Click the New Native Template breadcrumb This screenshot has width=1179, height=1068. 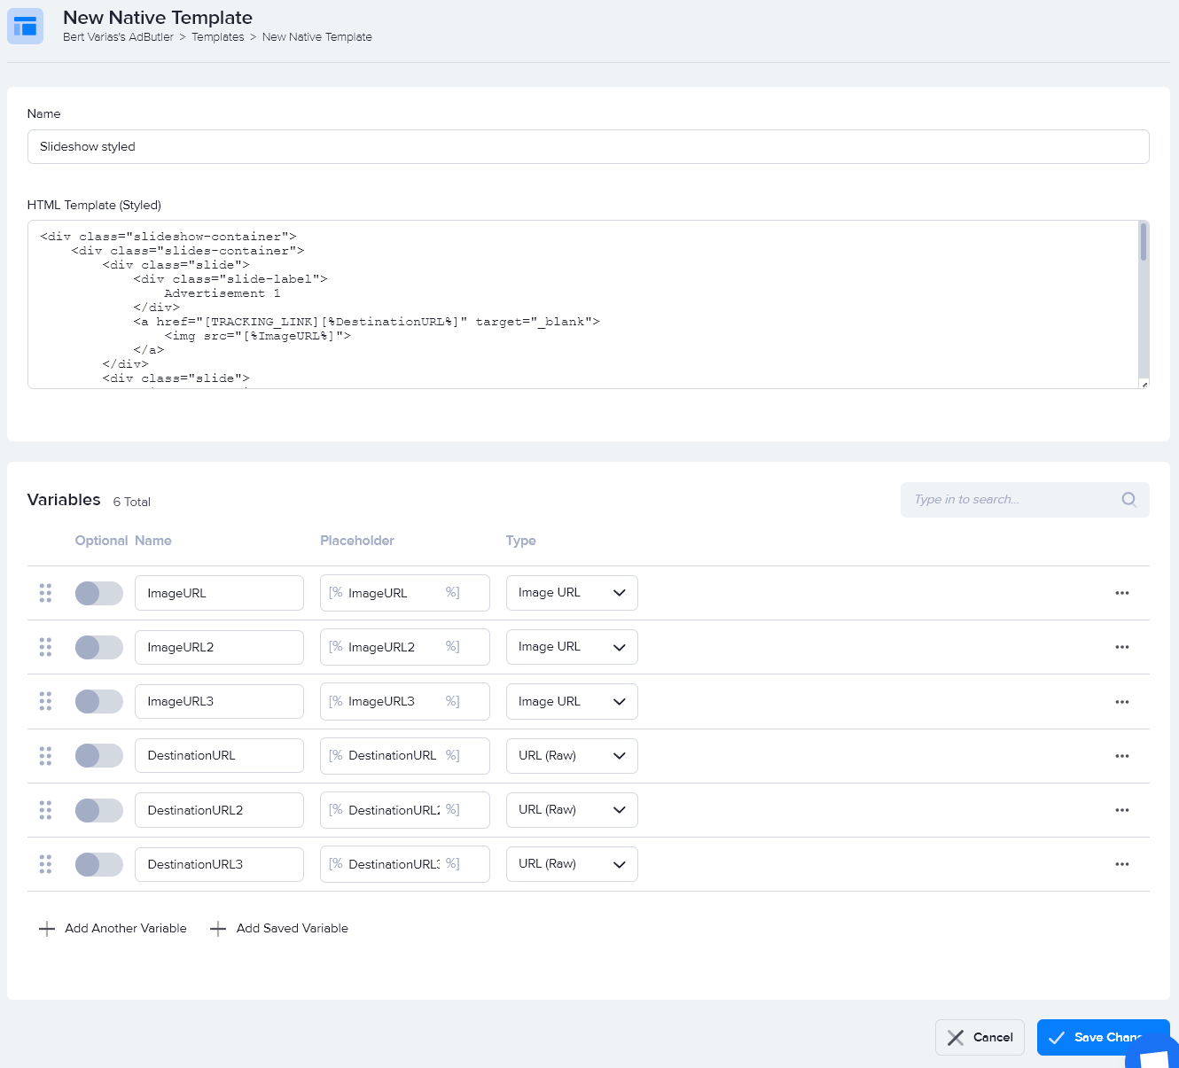point(317,37)
